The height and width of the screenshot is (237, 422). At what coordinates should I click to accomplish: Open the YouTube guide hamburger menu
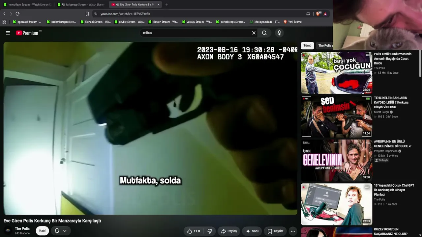(x=8, y=33)
